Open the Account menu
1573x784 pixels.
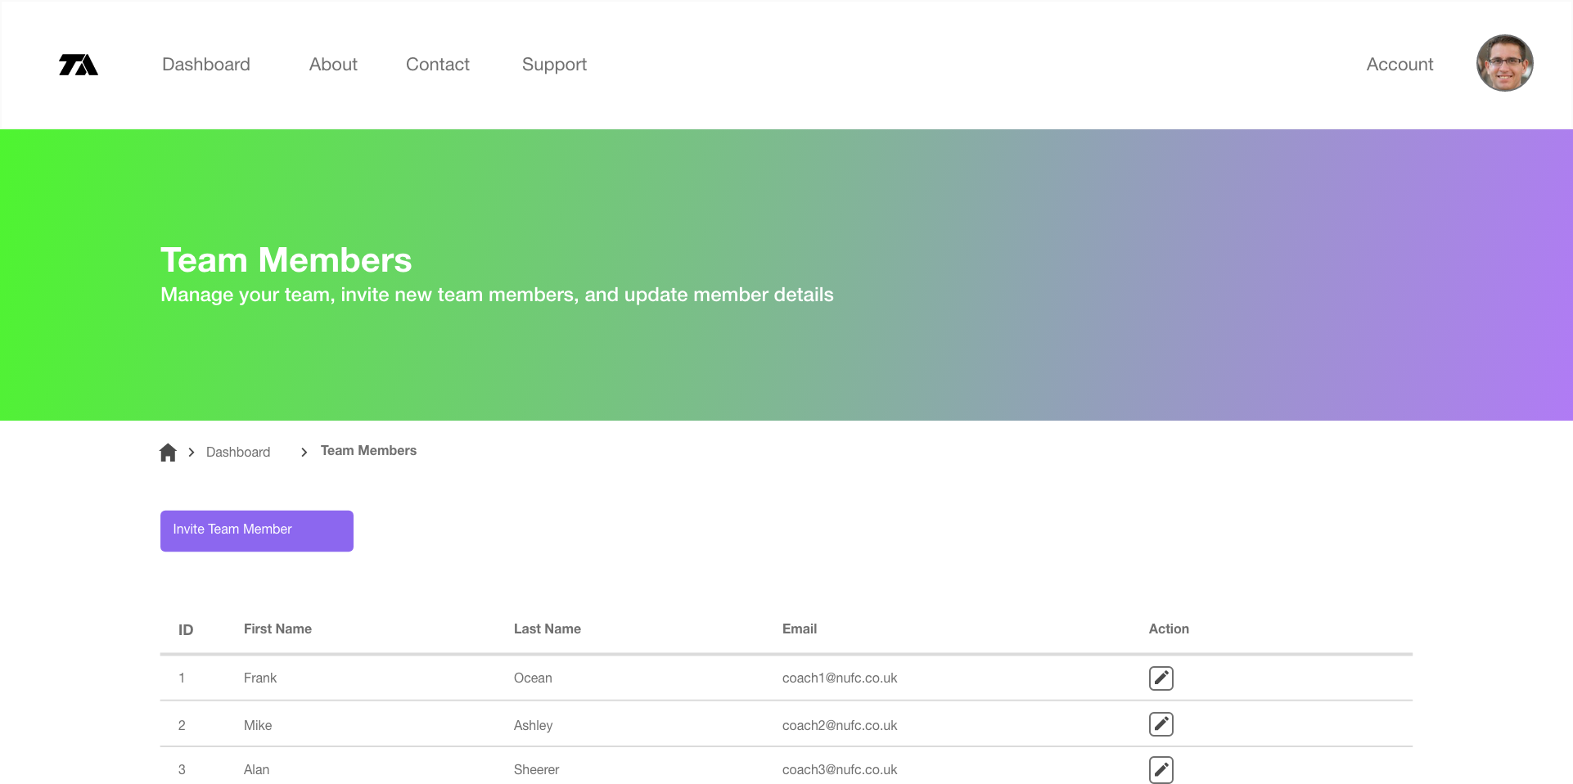pos(1399,65)
